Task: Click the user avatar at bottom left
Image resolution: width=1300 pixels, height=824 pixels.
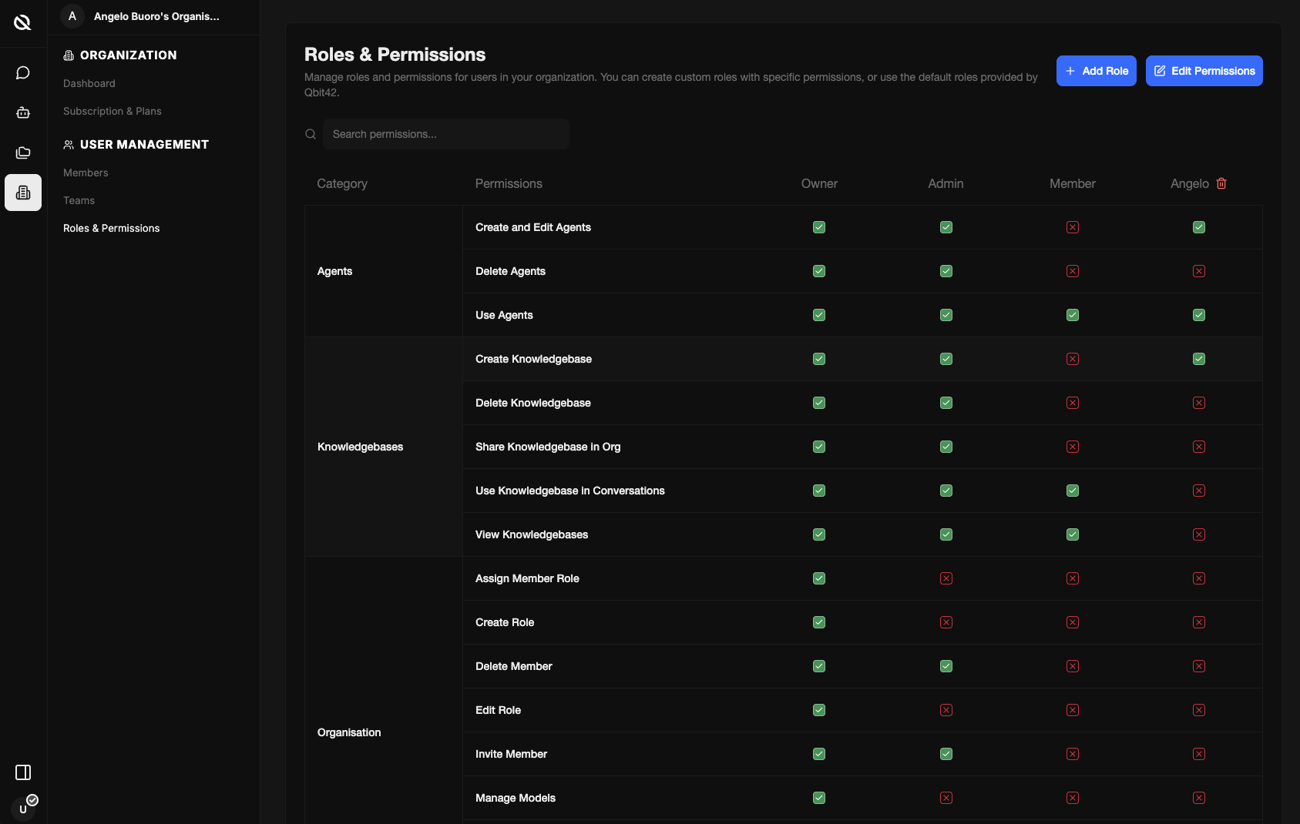Action: (23, 809)
